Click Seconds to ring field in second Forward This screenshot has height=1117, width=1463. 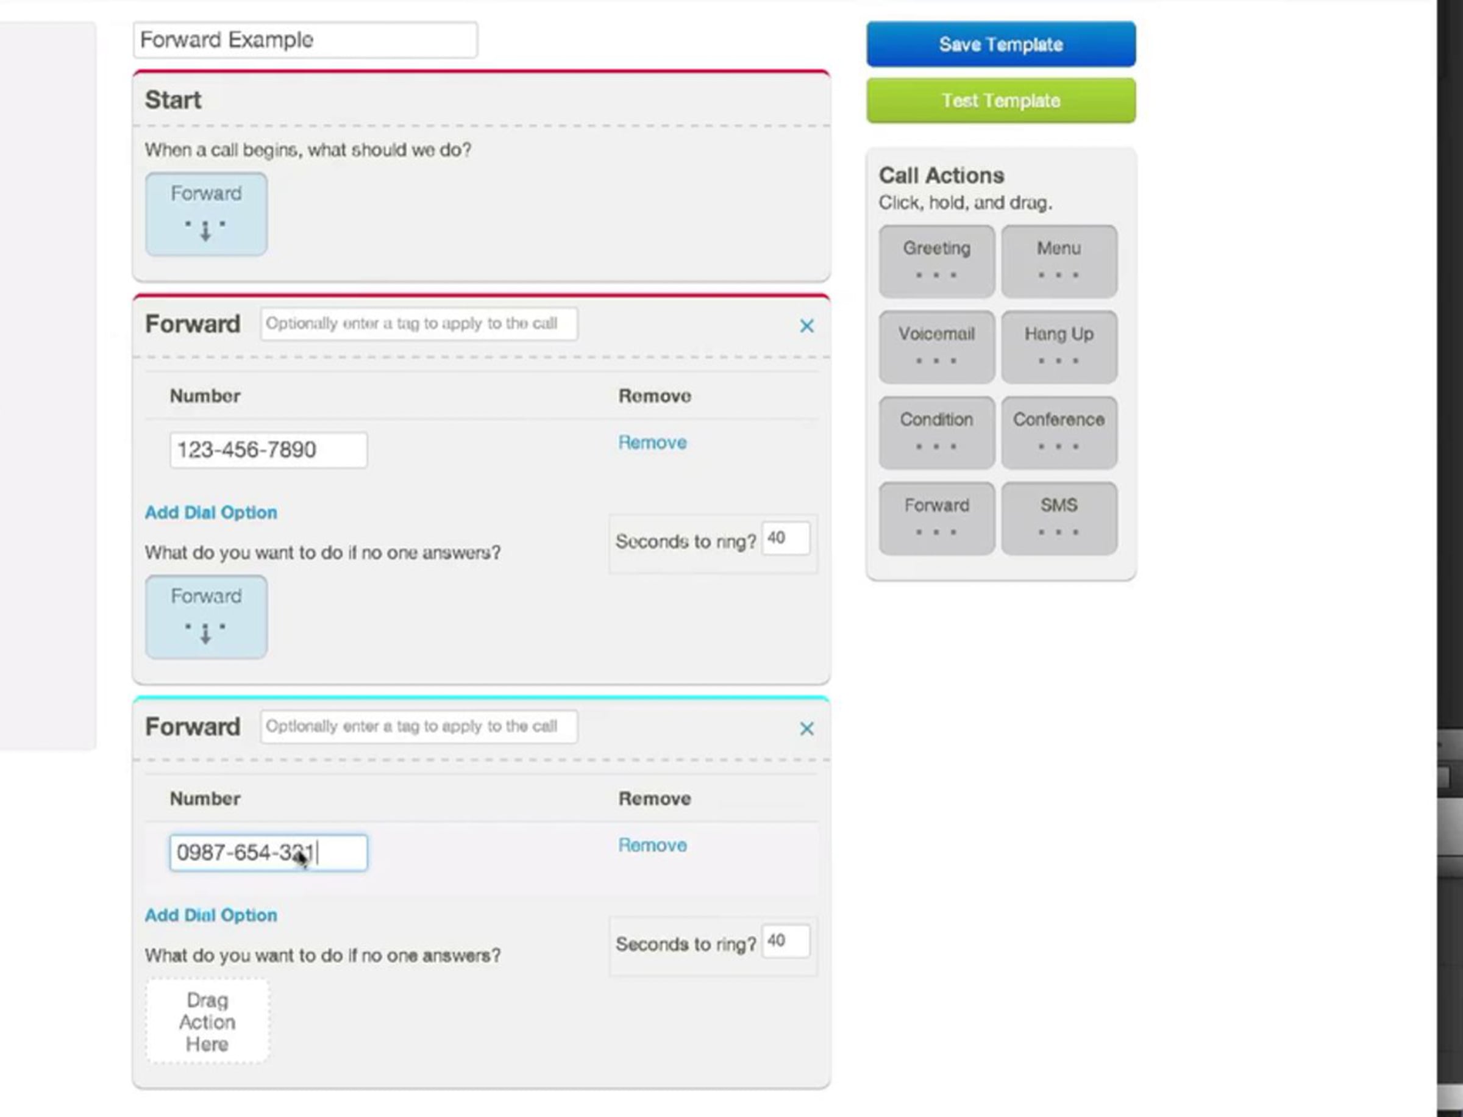pyautogui.click(x=785, y=941)
